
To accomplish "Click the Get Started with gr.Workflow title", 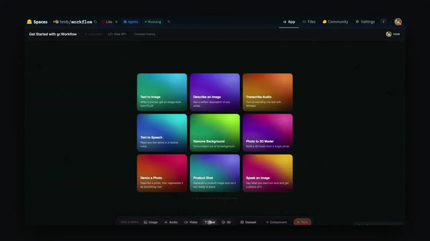I will coord(53,34).
